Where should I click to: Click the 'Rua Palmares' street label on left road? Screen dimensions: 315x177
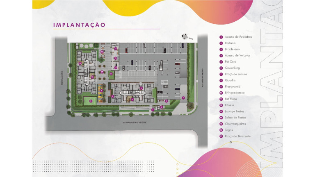pos(62,78)
